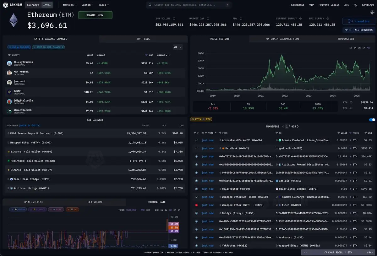Click the @Luckytradess avatar
This screenshot has width=377, height=256.
pos(9,63)
